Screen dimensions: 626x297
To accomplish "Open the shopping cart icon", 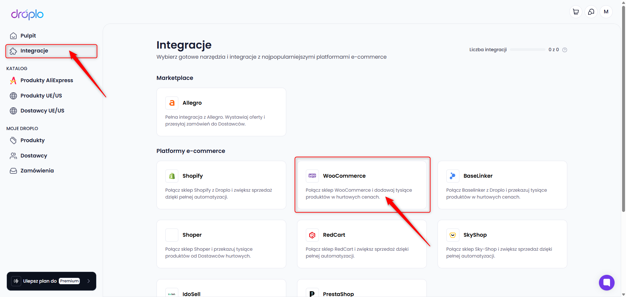I will click(x=576, y=12).
